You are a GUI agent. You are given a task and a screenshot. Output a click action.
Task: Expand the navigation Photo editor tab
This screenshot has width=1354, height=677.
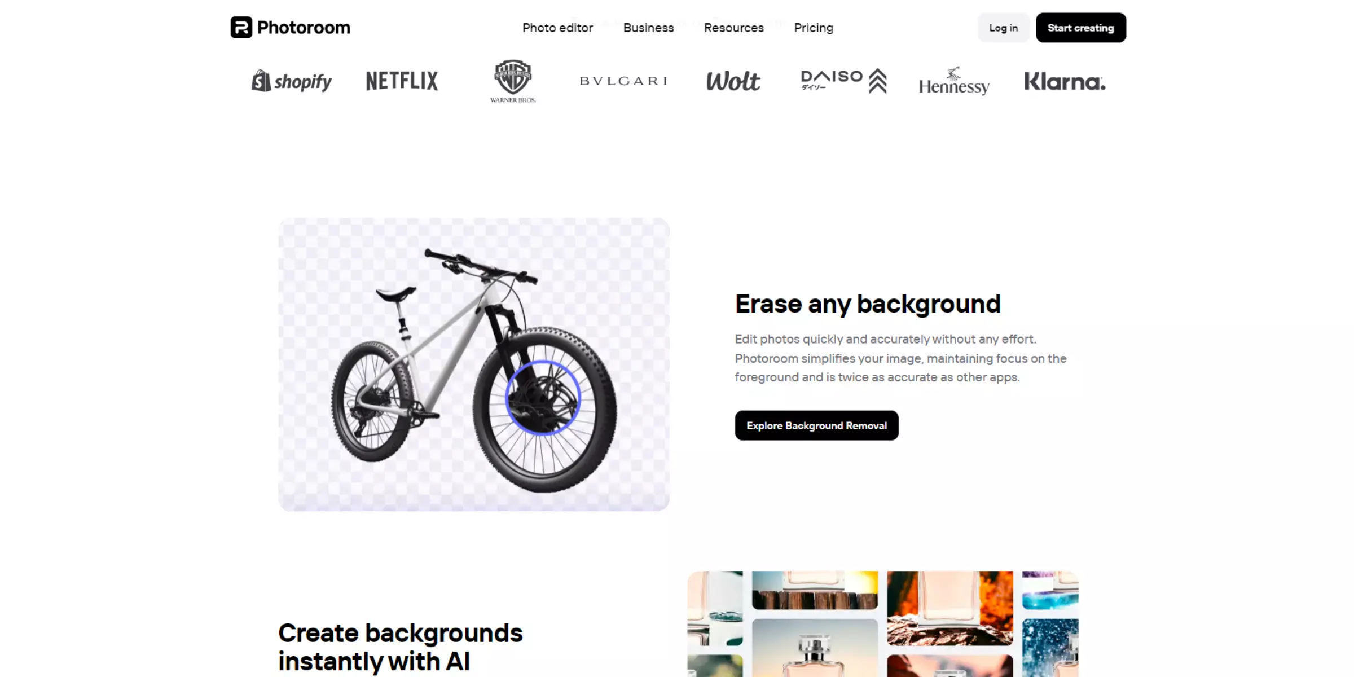(557, 28)
